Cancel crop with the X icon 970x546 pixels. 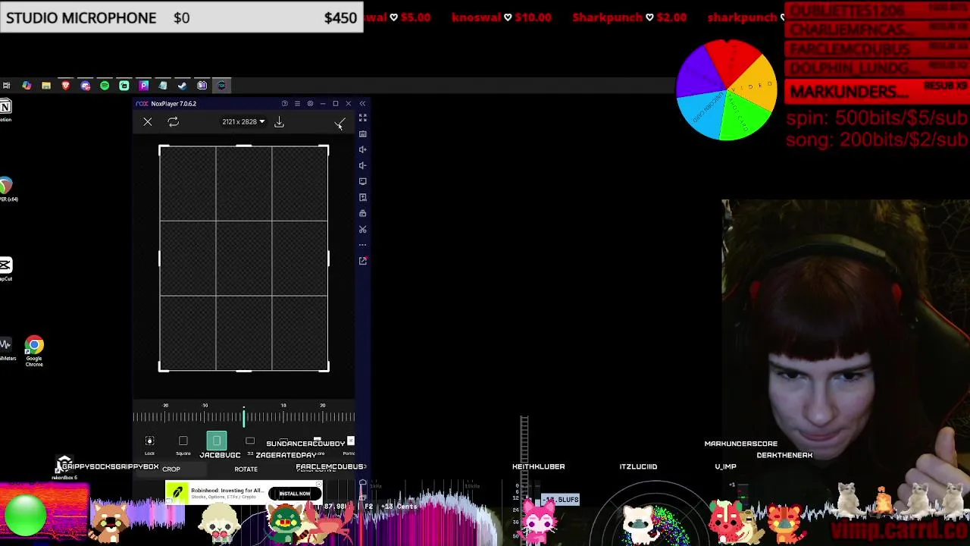point(148,122)
